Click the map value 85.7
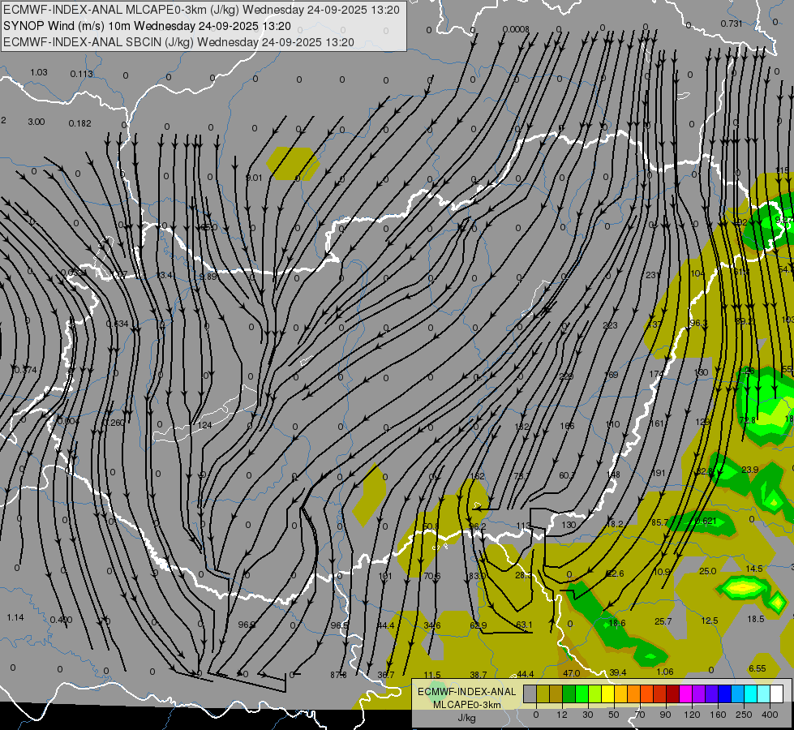The width and height of the screenshot is (794, 730). pyautogui.click(x=660, y=522)
